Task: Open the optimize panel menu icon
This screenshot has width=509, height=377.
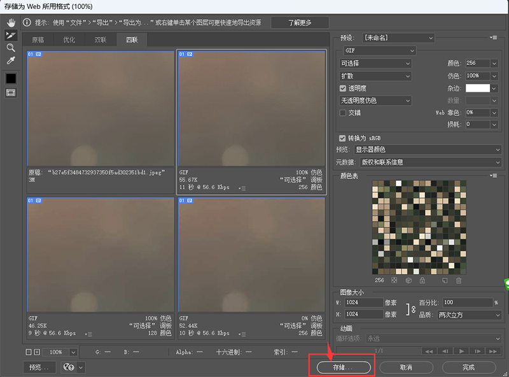Action: pyautogui.click(x=494, y=38)
